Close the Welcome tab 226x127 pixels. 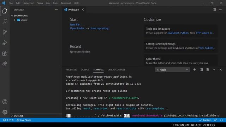pyautogui.click(x=83, y=10)
